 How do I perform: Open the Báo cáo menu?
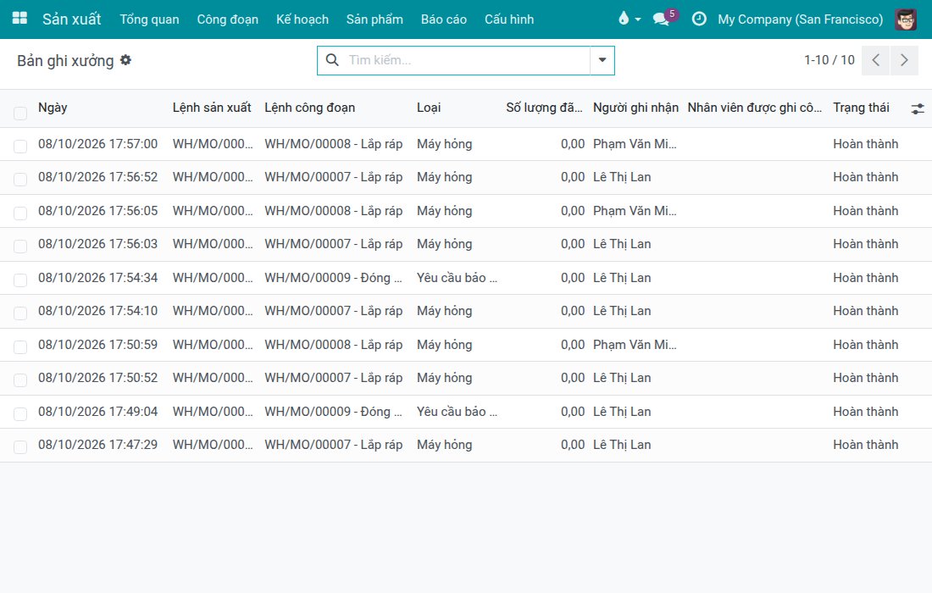click(443, 19)
